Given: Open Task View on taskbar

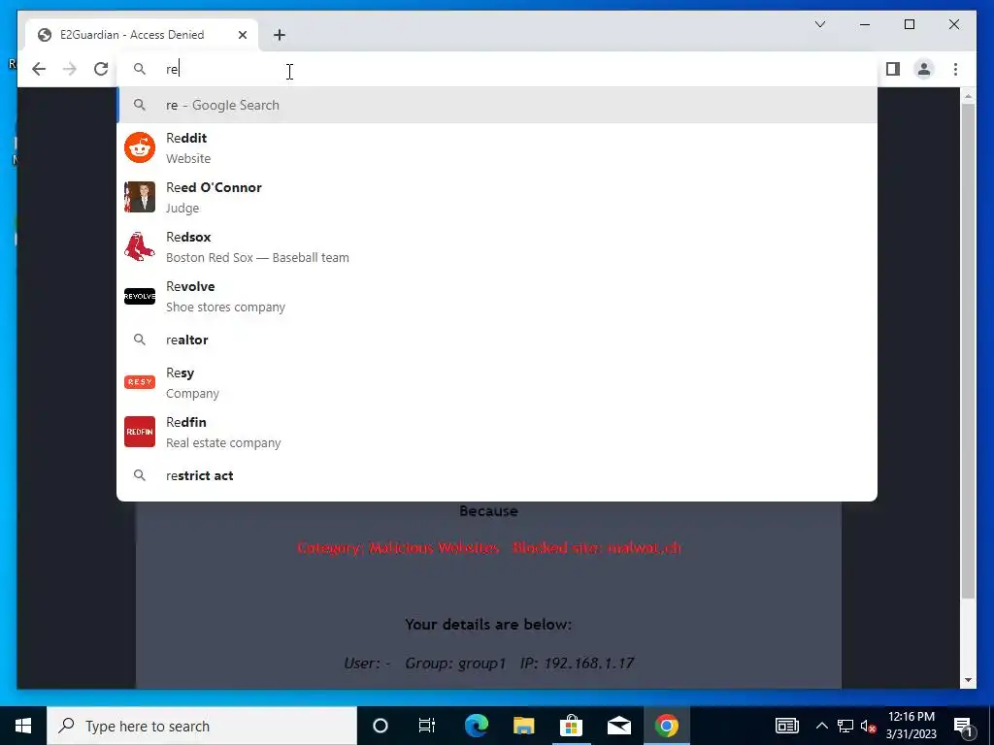Looking at the screenshot, I should [x=427, y=726].
